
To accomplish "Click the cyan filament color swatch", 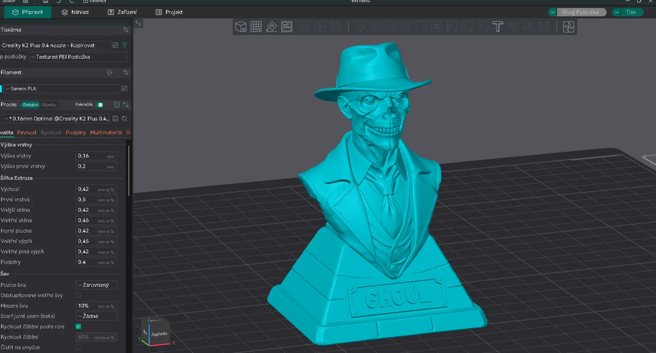I will point(1,89).
